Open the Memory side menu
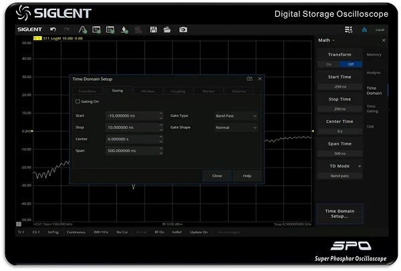The image size is (401, 271). (x=374, y=55)
